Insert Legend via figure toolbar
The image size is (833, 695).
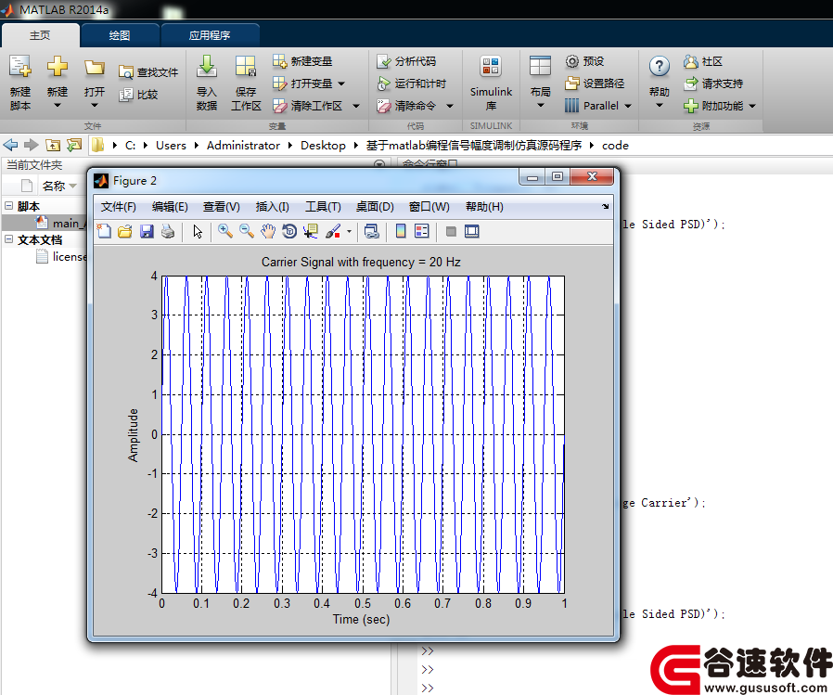coord(422,231)
